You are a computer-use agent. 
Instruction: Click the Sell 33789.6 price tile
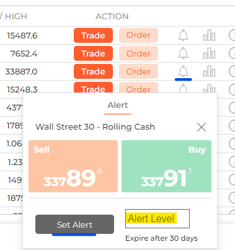[73, 166]
